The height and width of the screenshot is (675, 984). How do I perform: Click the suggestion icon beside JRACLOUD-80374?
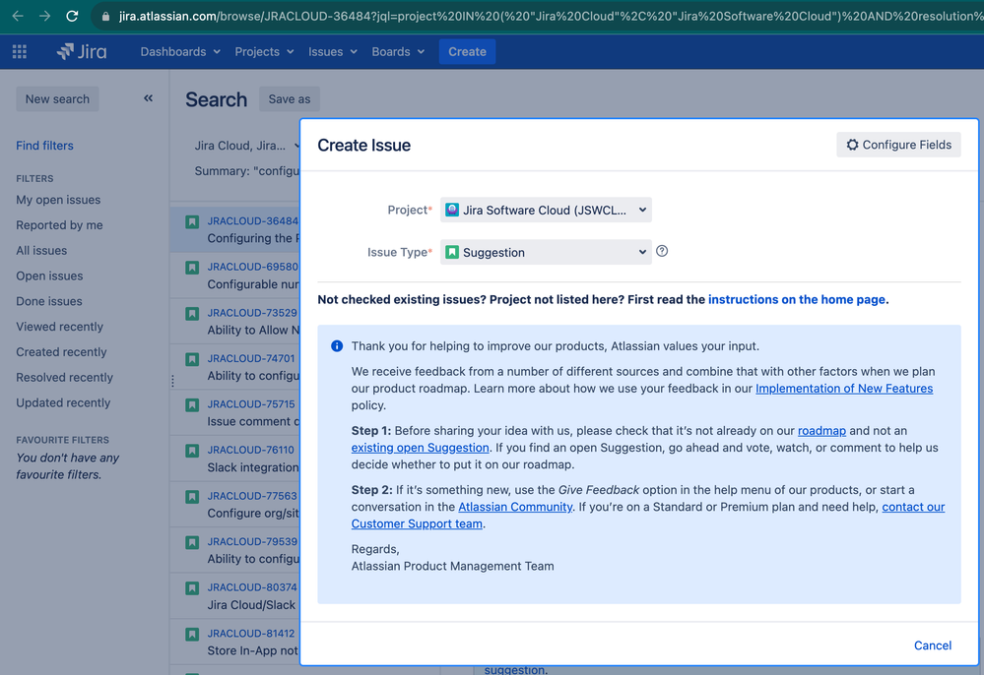192,587
